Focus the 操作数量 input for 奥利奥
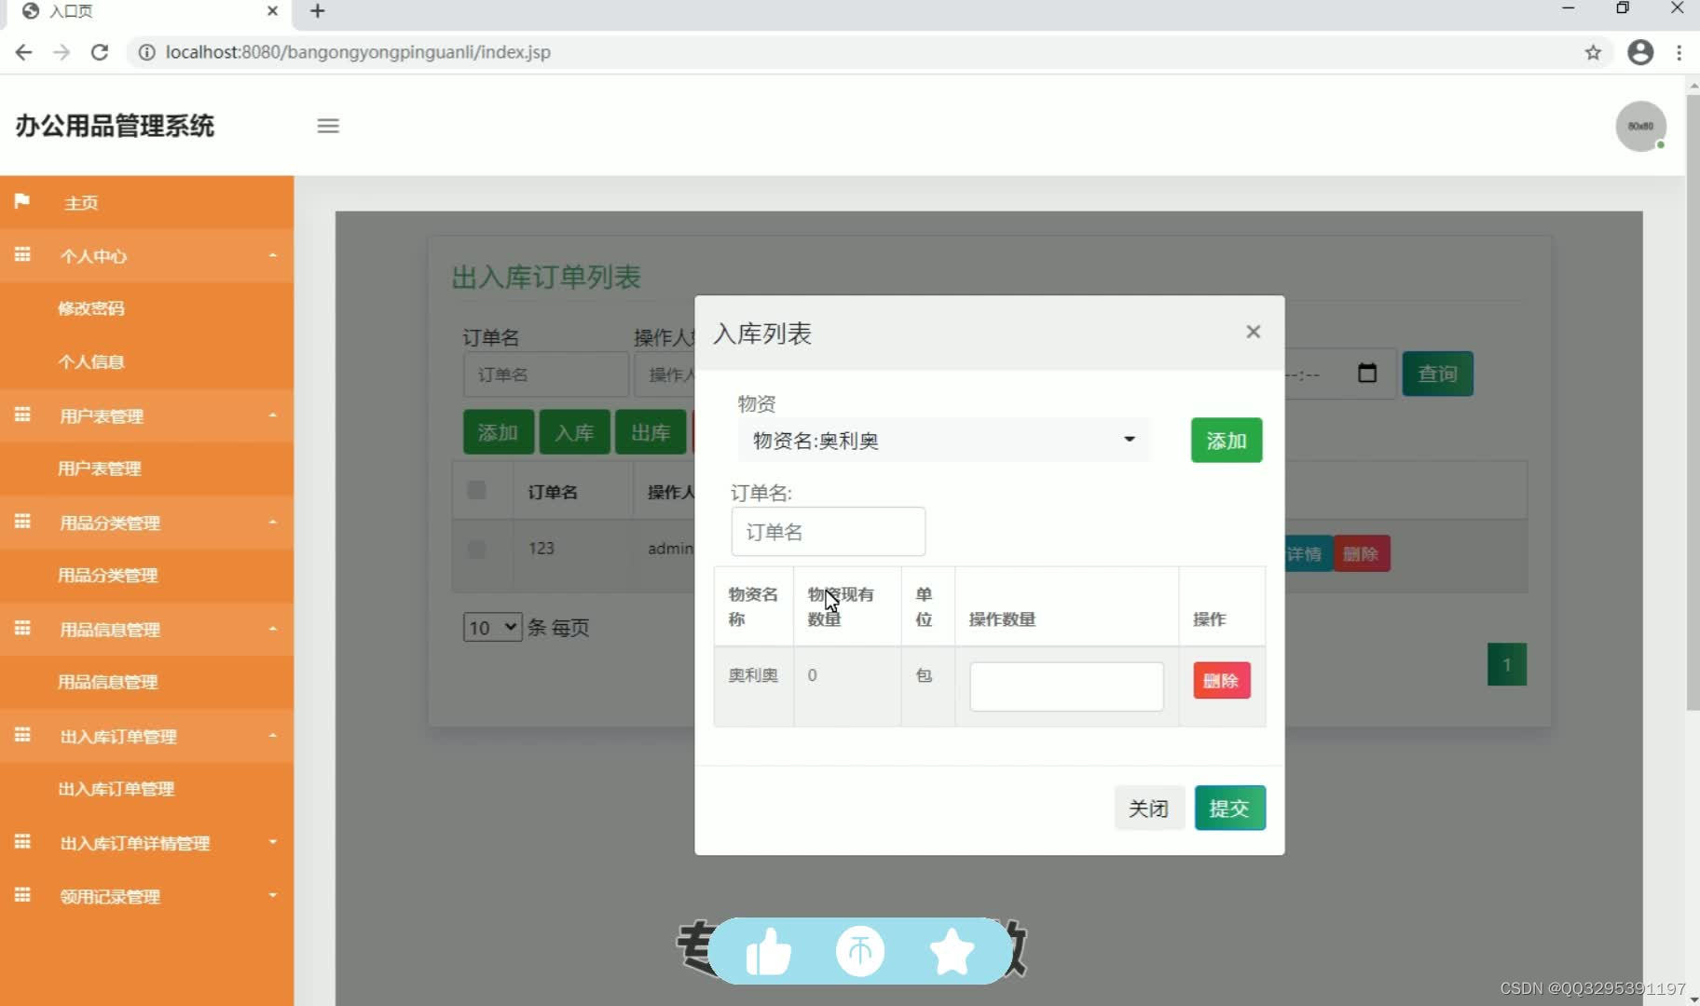The width and height of the screenshot is (1700, 1006). tap(1066, 687)
